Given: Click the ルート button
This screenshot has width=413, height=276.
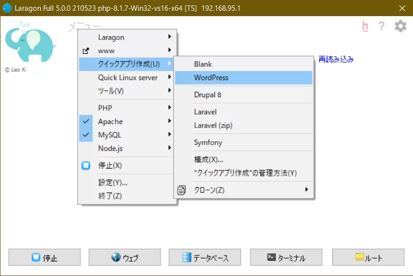Looking at the screenshot, I should tap(368, 257).
